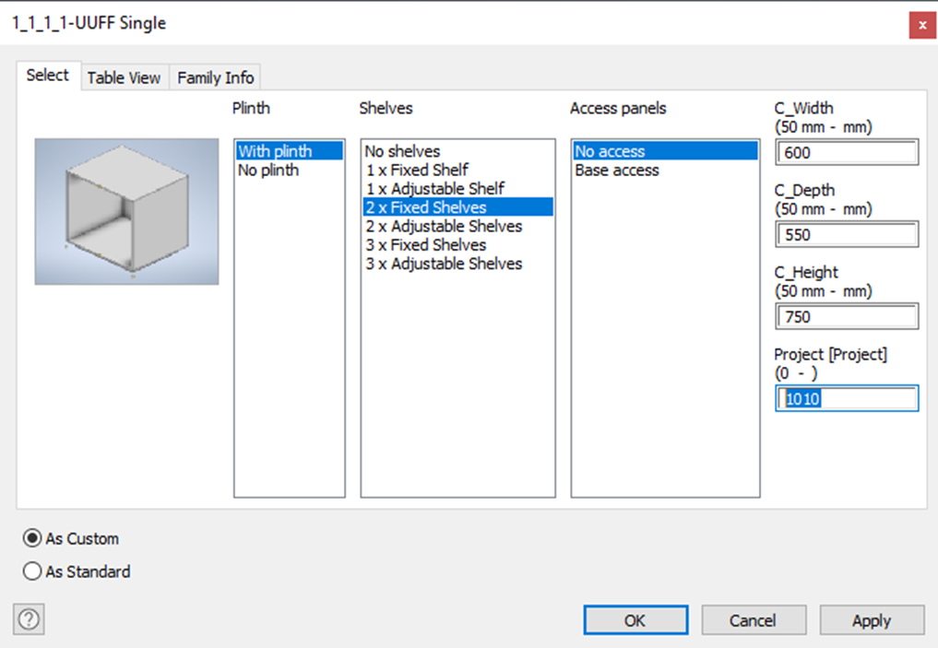Choose 3 x Adjustable Shelves

[x=443, y=264]
